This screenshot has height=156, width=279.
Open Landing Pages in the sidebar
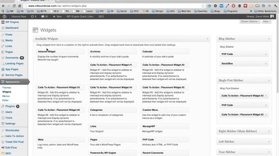[14, 64]
